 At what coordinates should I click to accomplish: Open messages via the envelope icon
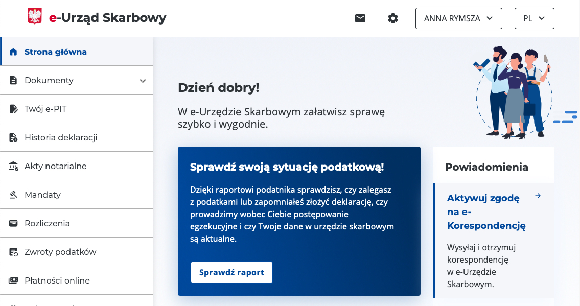pyautogui.click(x=360, y=18)
